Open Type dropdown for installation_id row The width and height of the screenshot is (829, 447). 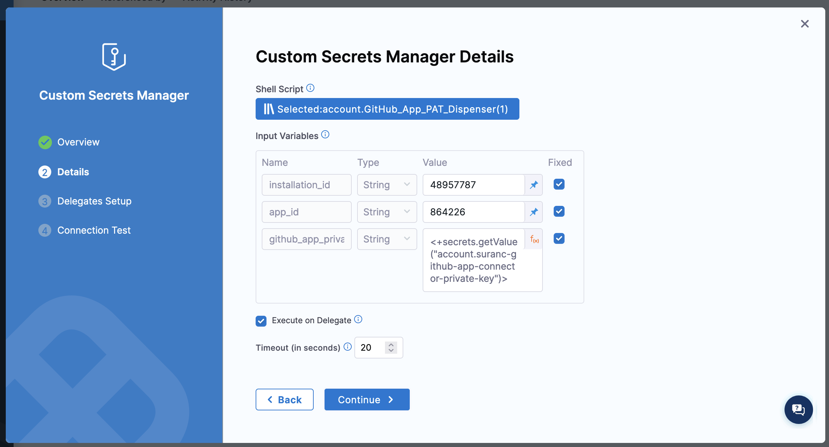pyautogui.click(x=387, y=185)
